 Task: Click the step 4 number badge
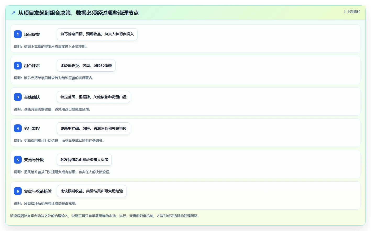point(18,128)
